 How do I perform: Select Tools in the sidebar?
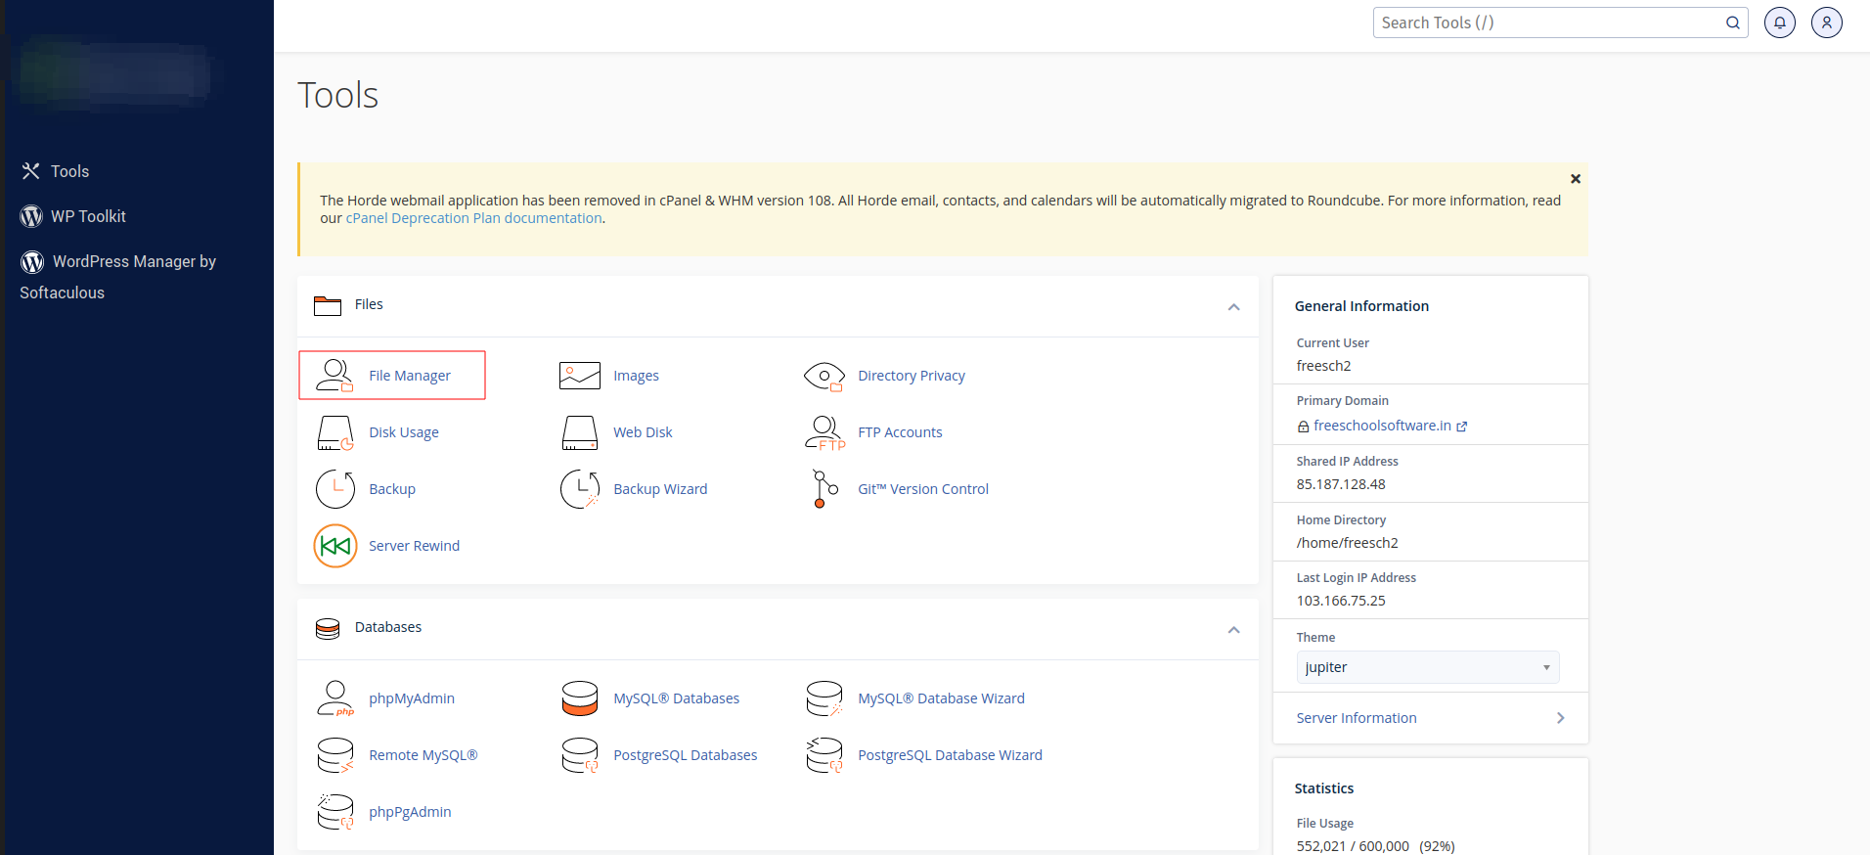(69, 171)
